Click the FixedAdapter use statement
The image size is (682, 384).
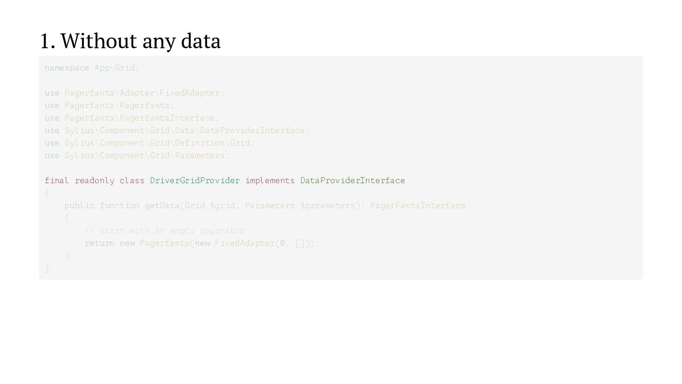[x=134, y=93]
